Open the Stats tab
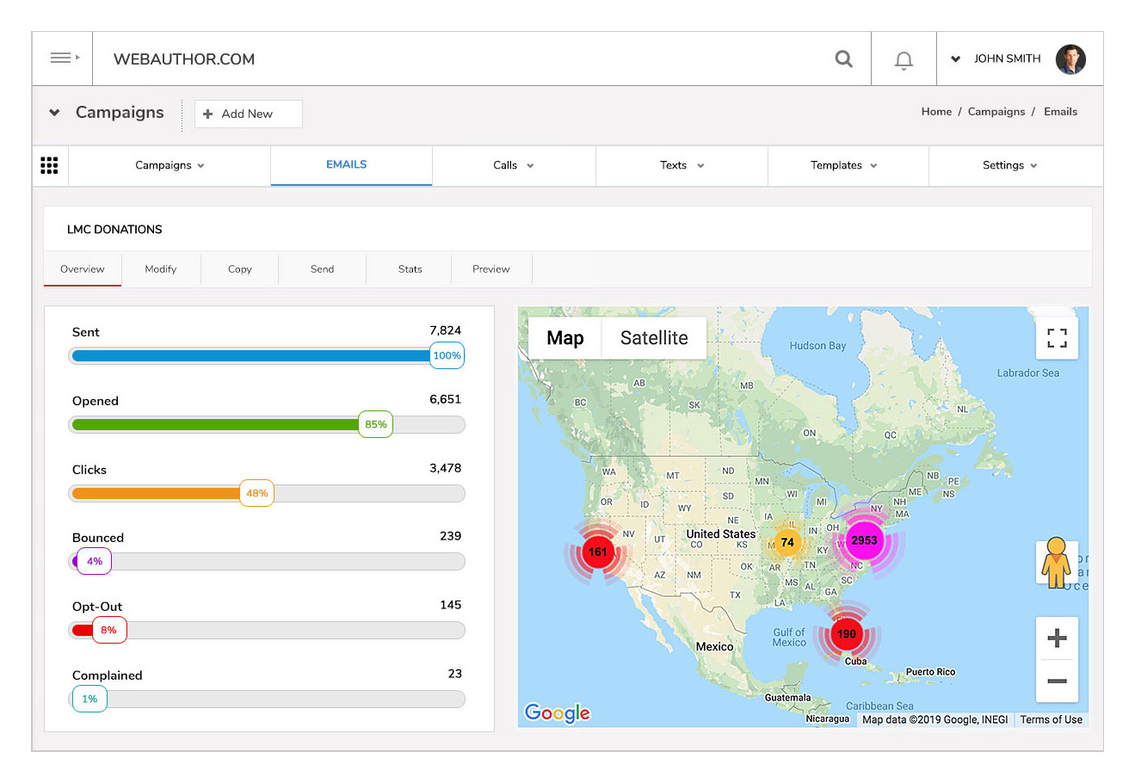Screen dimensions: 1135x783 click(x=410, y=269)
